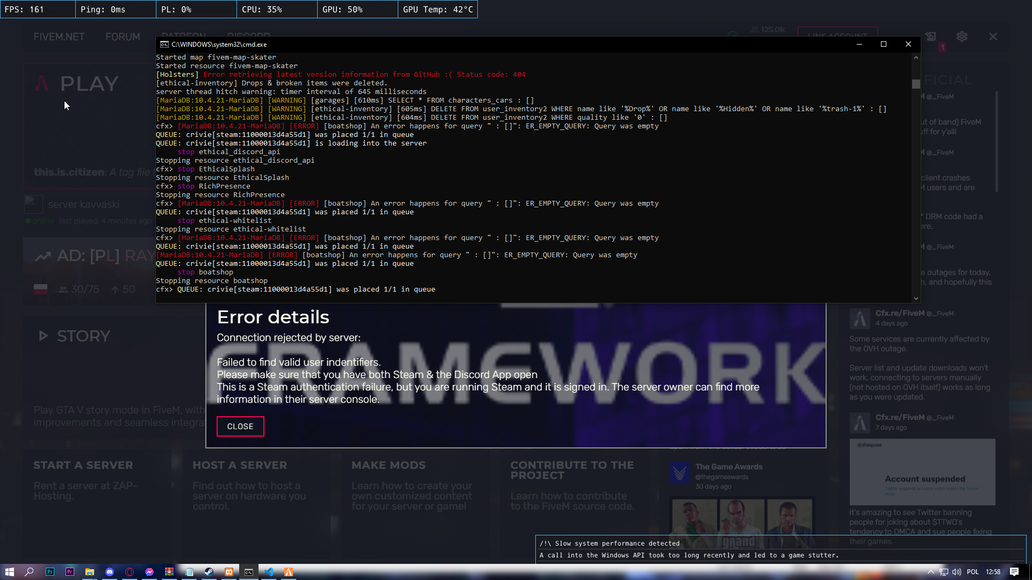Open the Windows Start menu
This screenshot has width=1032, height=580.
point(10,572)
